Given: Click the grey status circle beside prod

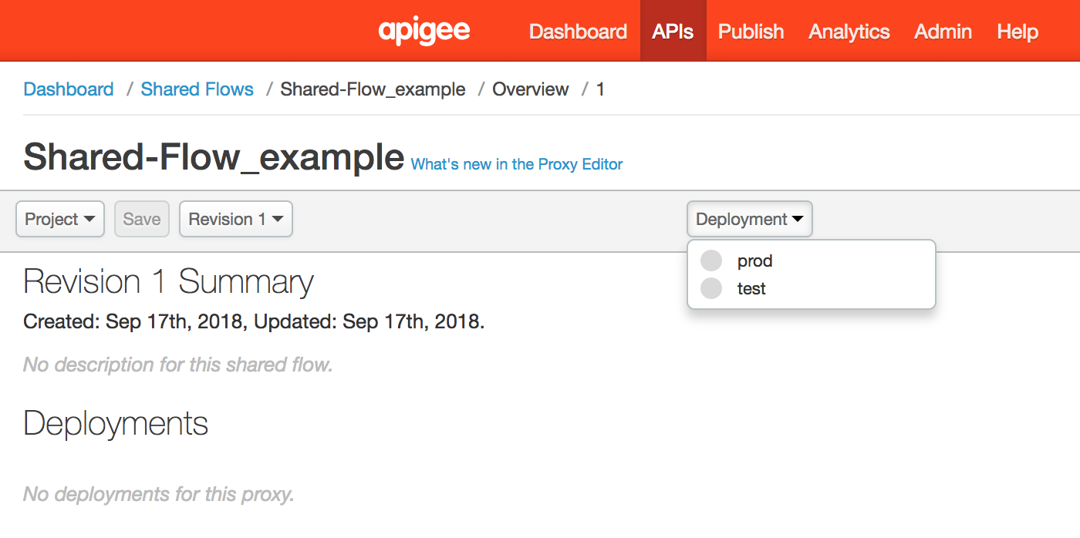Looking at the screenshot, I should click(x=710, y=261).
